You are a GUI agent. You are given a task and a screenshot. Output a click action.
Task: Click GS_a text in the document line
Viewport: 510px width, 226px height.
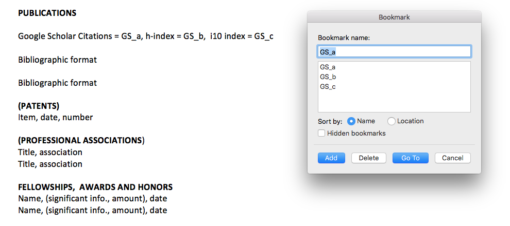point(132,36)
